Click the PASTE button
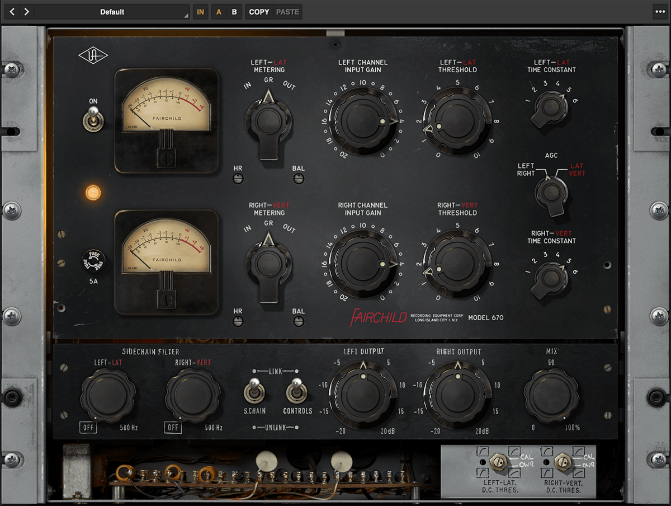The width and height of the screenshot is (671, 506). 287,12
